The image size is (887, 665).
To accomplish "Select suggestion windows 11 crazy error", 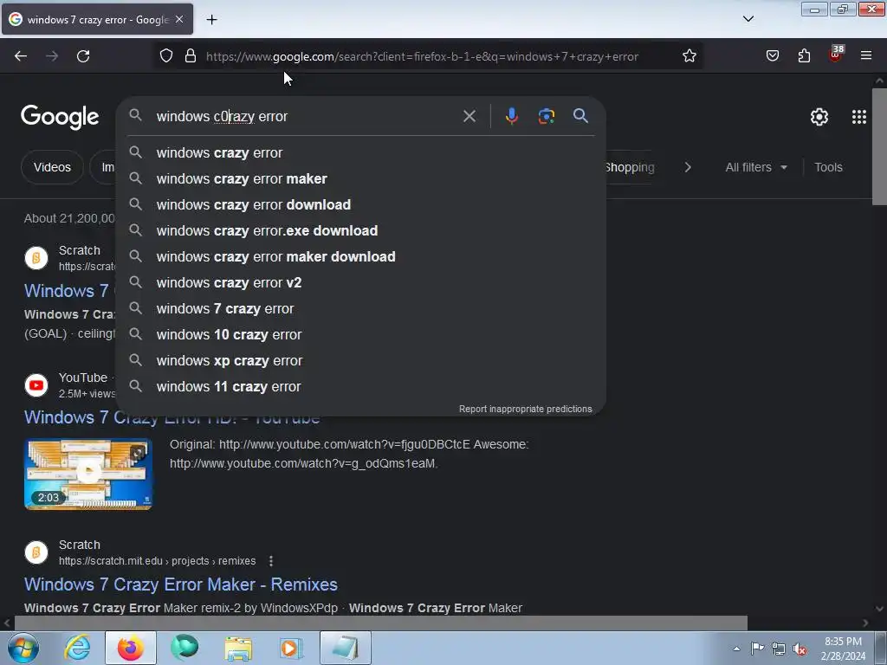I will pyautogui.click(x=361, y=387).
